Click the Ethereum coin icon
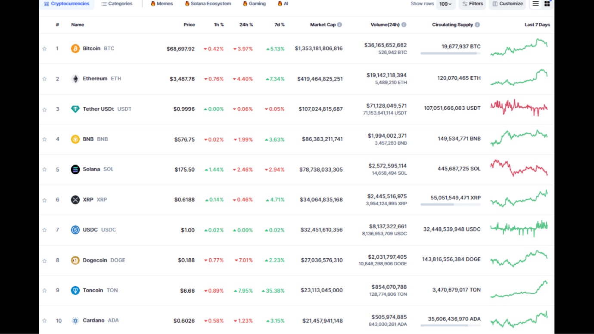Viewport: 594px width, 334px height. pos(75,79)
